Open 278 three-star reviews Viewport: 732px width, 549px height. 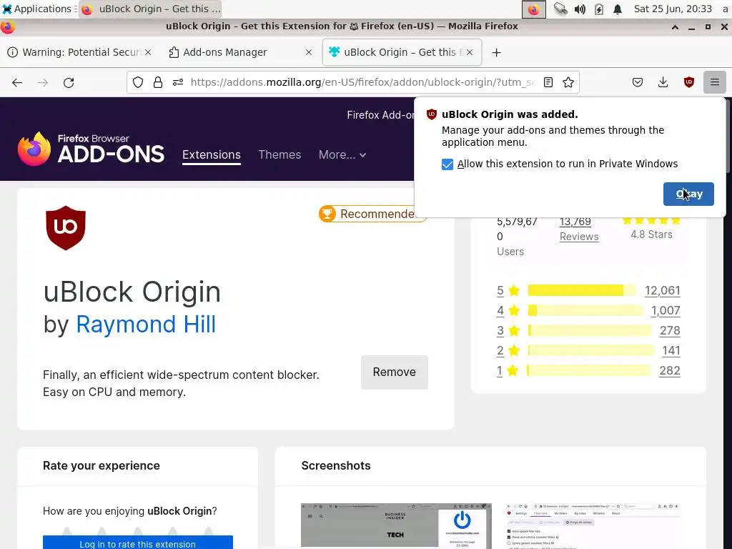(x=670, y=330)
